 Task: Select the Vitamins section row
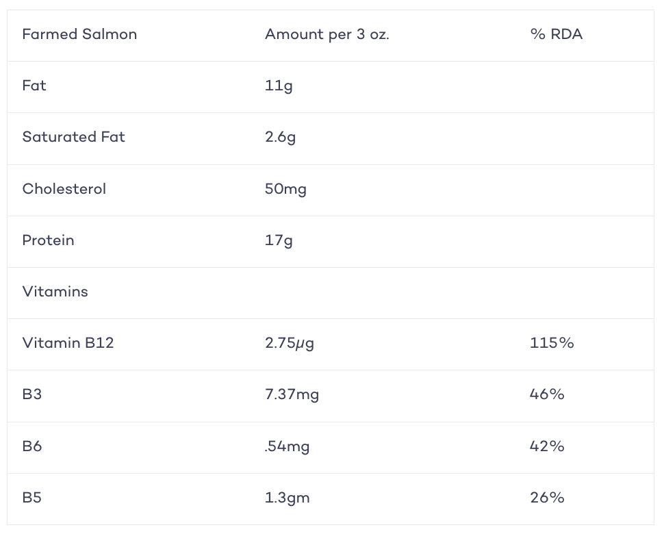[331, 293]
